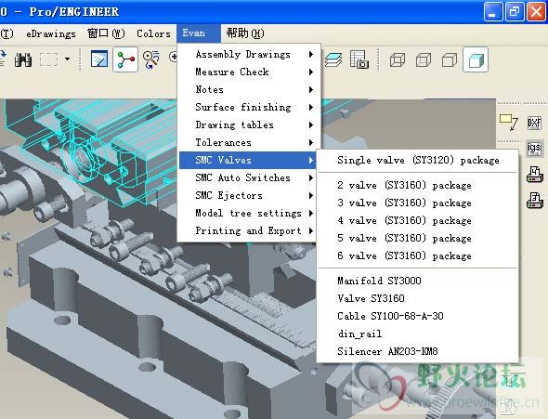Click the binoculars find icon
Image resolution: width=548 pixels, height=419 pixels.
pyautogui.click(x=23, y=59)
